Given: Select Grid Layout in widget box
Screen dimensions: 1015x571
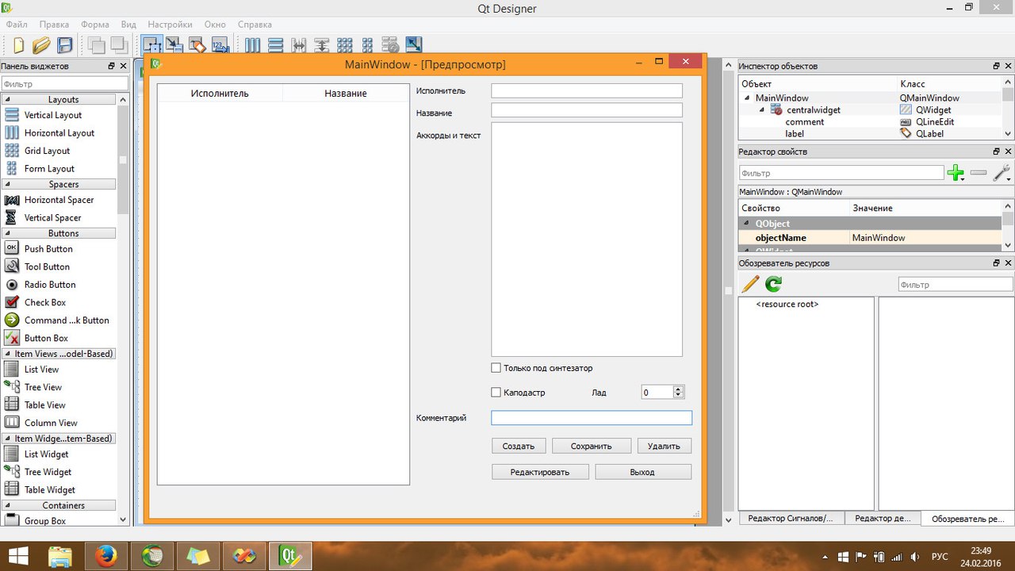Looking at the screenshot, I should click(x=47, y=151).
